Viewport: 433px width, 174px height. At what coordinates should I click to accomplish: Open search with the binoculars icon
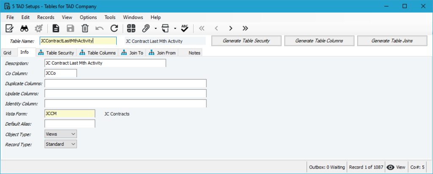click(x=24, y=28)
